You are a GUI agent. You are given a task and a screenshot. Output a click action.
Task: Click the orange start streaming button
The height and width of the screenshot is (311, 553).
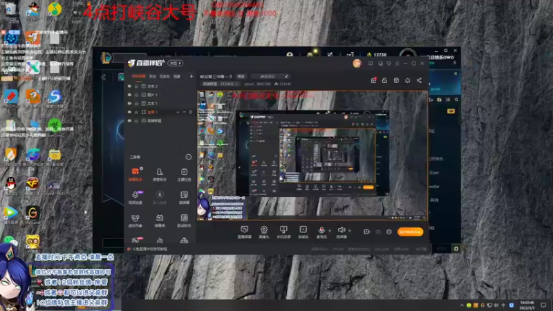tap(411, 232)
